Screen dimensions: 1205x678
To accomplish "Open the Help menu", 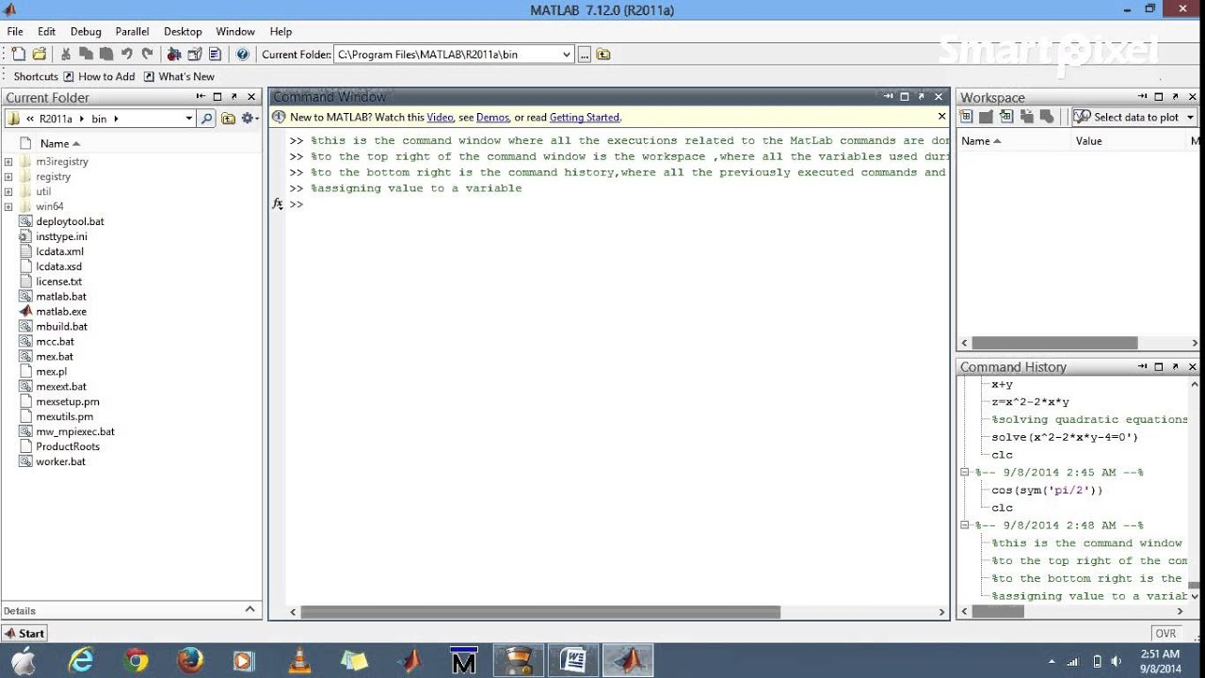I will (281, 31).
